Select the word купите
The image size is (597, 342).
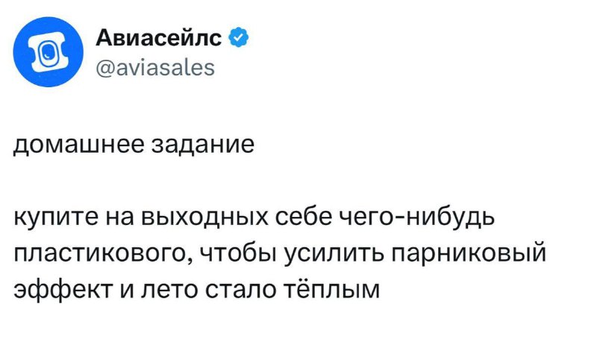coord(56,218)
